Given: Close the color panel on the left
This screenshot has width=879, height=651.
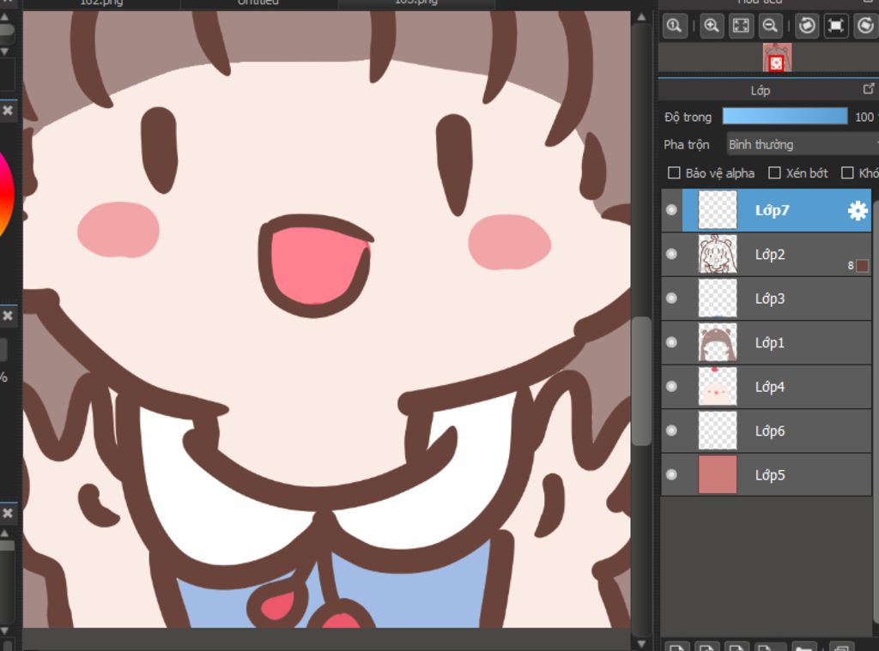Looking at the screenshot, I should 8,111.
